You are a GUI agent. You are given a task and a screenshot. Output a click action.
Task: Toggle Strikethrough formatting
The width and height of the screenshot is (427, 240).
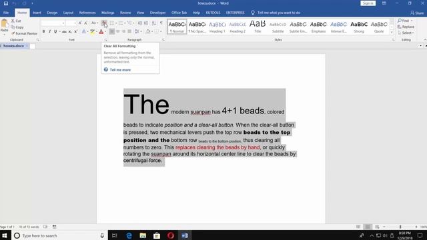click(x=64, y=31)
